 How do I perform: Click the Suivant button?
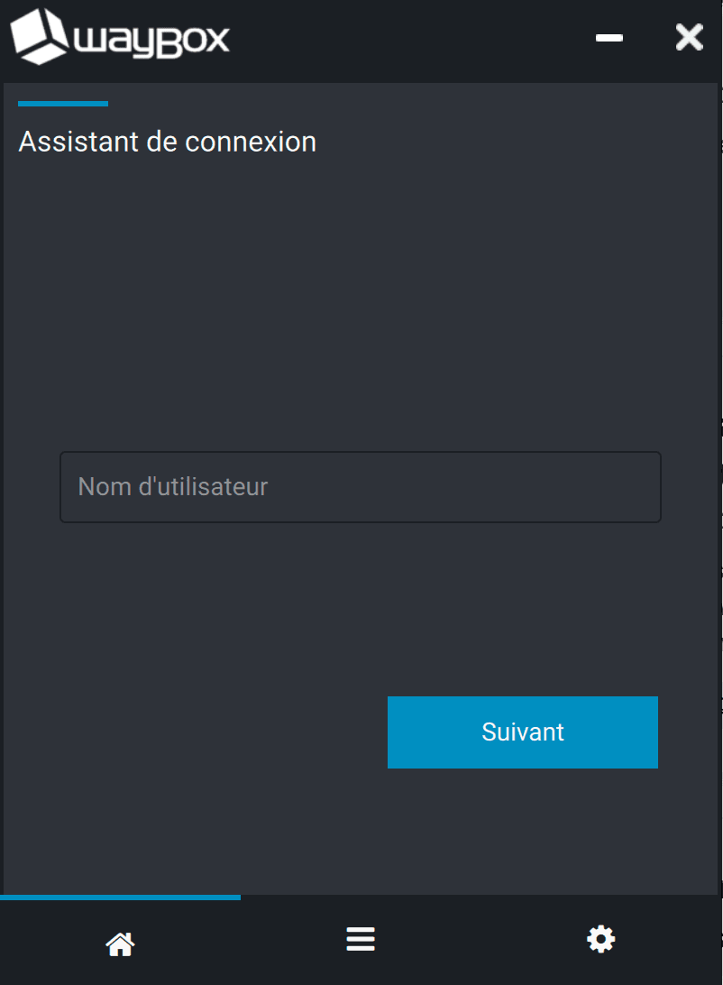click(523, 732)
